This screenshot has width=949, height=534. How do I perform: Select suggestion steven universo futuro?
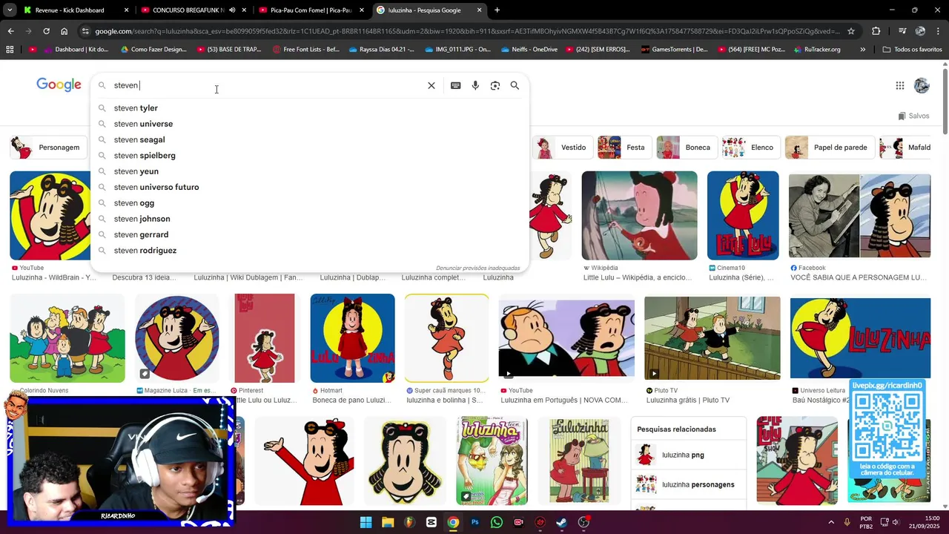(x=310, y=187)
